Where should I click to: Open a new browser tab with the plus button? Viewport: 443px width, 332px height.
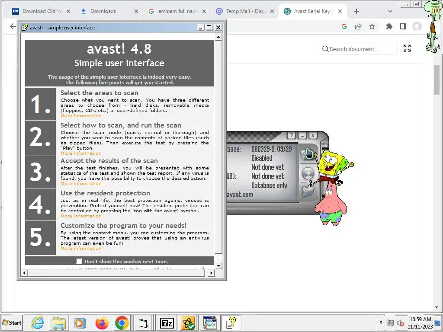click(x=356, y=11)
